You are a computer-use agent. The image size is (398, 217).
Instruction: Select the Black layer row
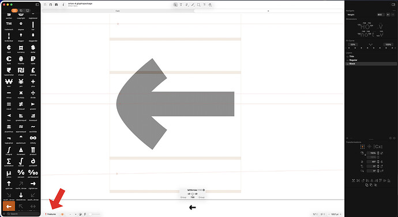point(371,64)
